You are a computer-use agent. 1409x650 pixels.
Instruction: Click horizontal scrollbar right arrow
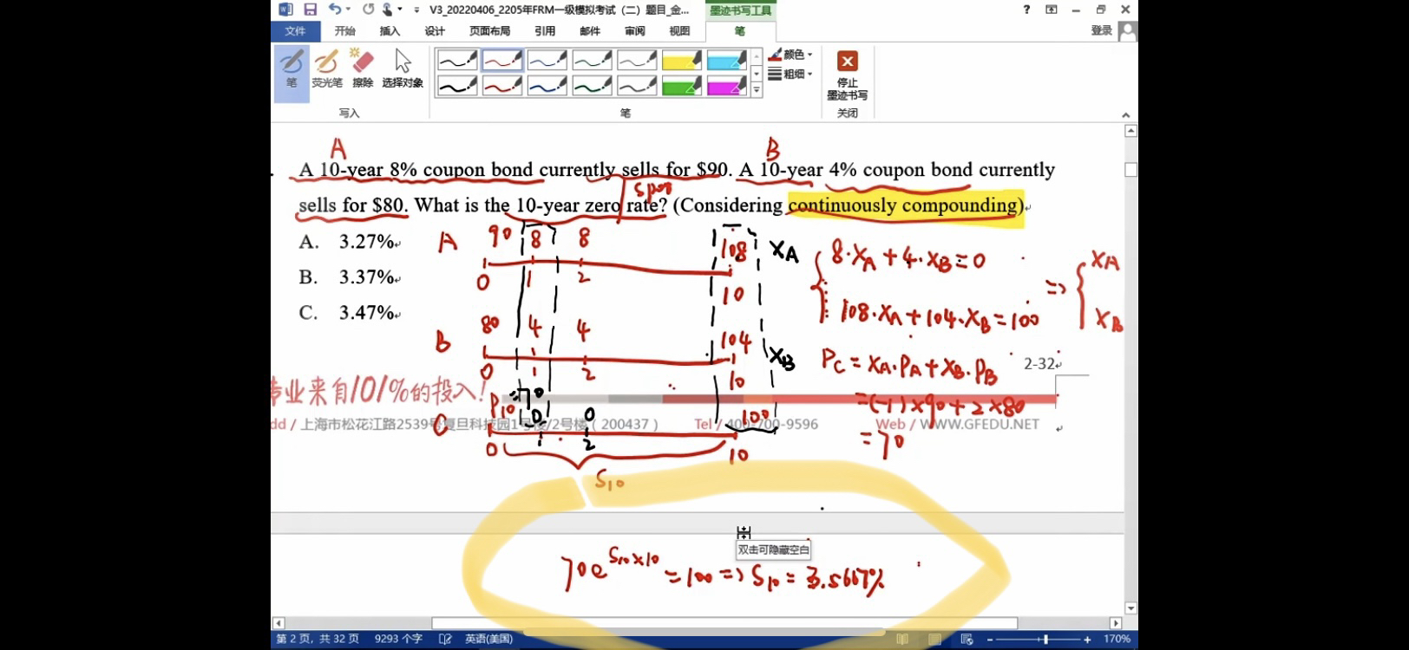tap(1116, 623)
